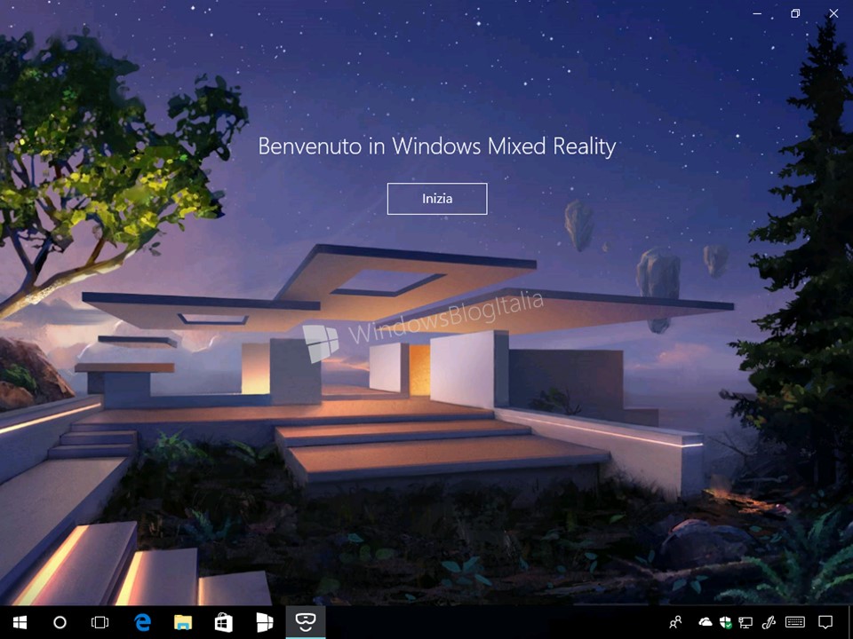The width and height of the screenshot is (853, 639).
Task: Select Mixed Reality Portal taskbar icon
Action: [x=305, y=621]
